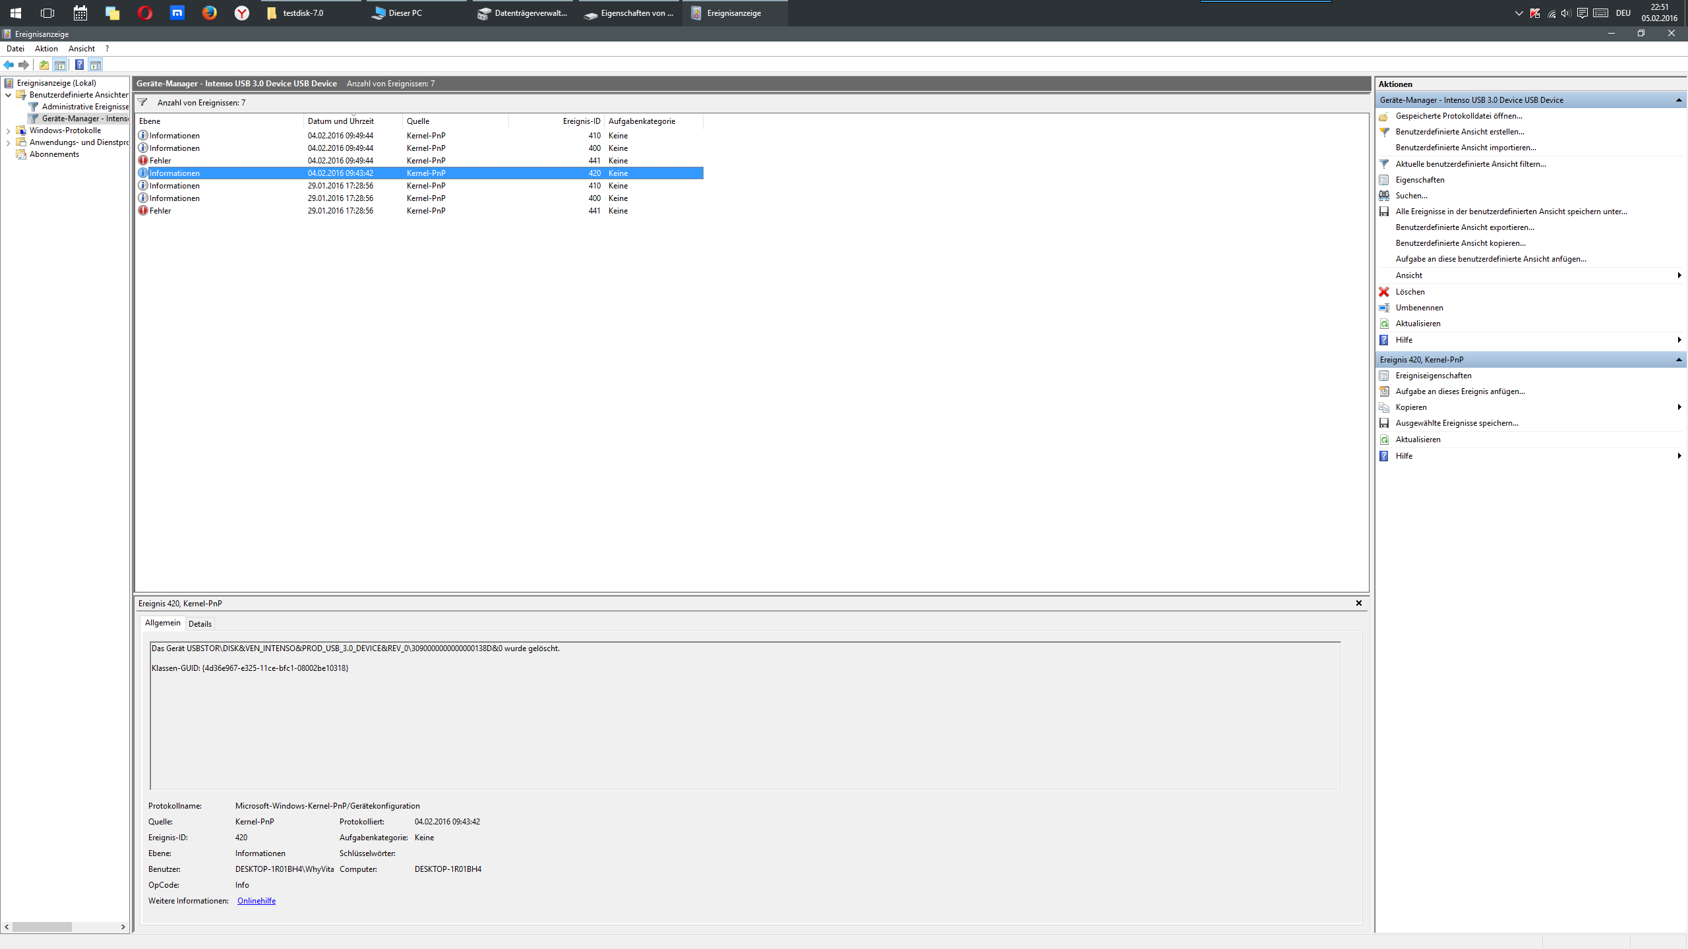
Task: Collapse the Ereignis 420 actions section
Action: pos(1679,360)
